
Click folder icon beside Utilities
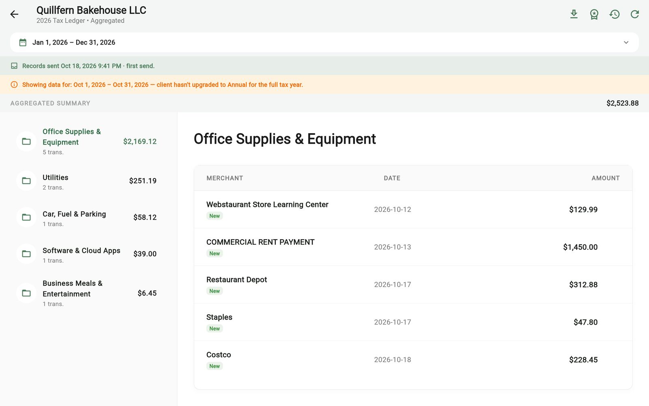[26, 181]
